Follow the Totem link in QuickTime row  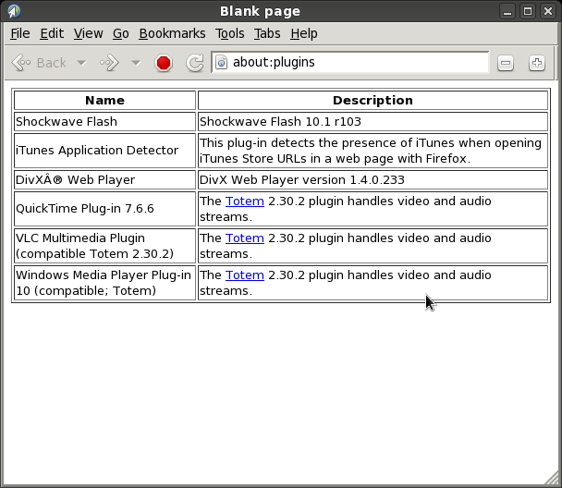pyautogui.click(x=245, y=201)
